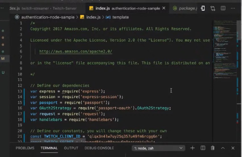Click the sidebar ellipsis at the top left
The width and height of the screenshot is (242, 157).
pyautogui.click(x=2, y=8)
